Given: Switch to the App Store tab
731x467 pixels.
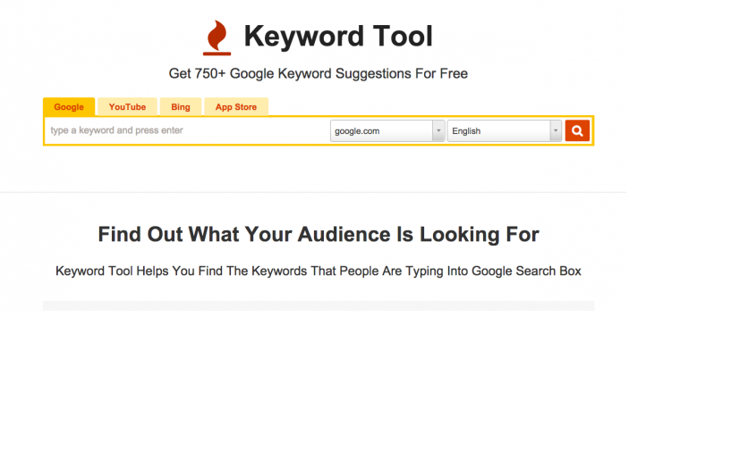Looking at the screenshot, I should 236,107.
